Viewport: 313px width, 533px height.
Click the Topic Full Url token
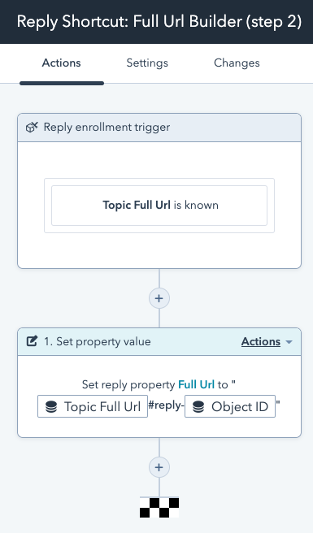tap(93, 406)
